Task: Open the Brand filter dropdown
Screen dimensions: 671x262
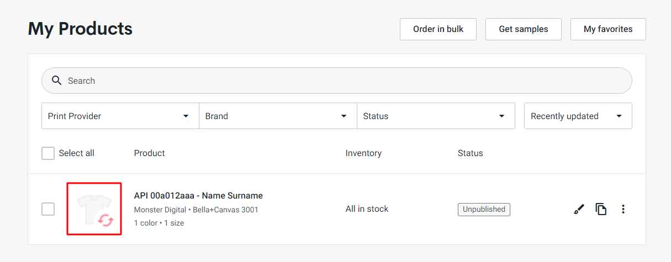Action: (278, 116)
